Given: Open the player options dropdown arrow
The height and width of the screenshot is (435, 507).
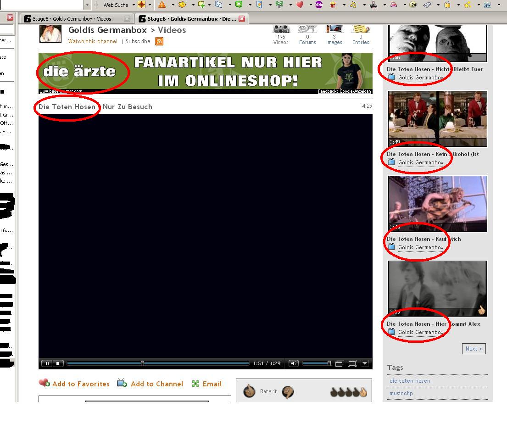Looking at the screenshot, I should click(x=365, y=363).
